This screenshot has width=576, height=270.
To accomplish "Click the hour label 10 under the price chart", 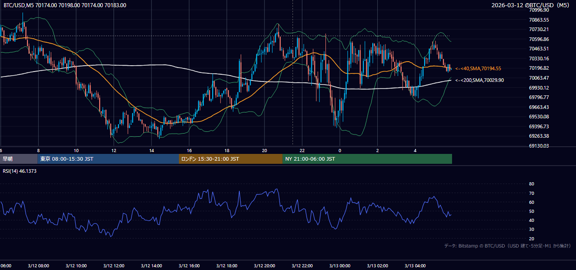I will tap(76, 150).
